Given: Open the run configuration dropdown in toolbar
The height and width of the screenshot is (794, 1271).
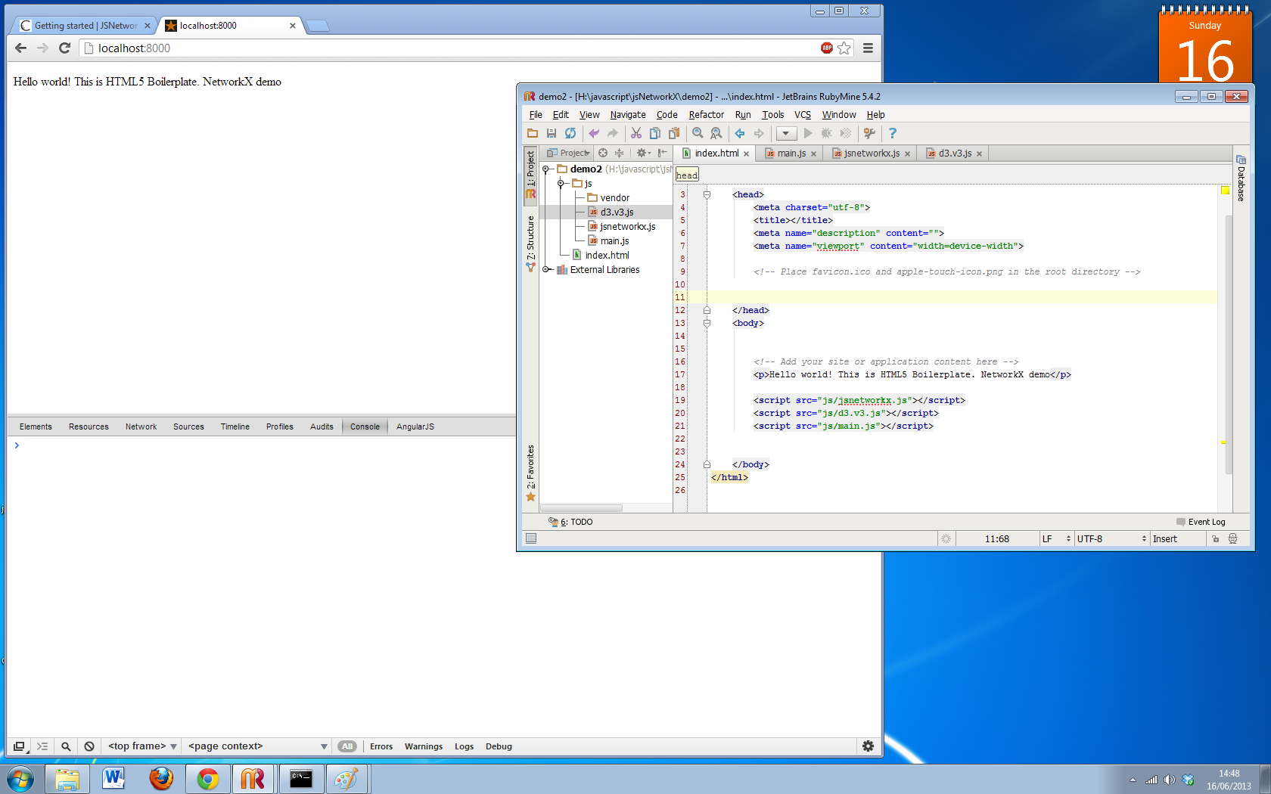Looking at the screenshot, I should (x=786, y=133).
